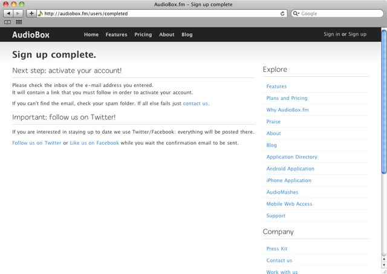Image resolution: width=387 pixels, height=274 pixels.
Task: Focus the Google search field
Action: coord(337,13)
